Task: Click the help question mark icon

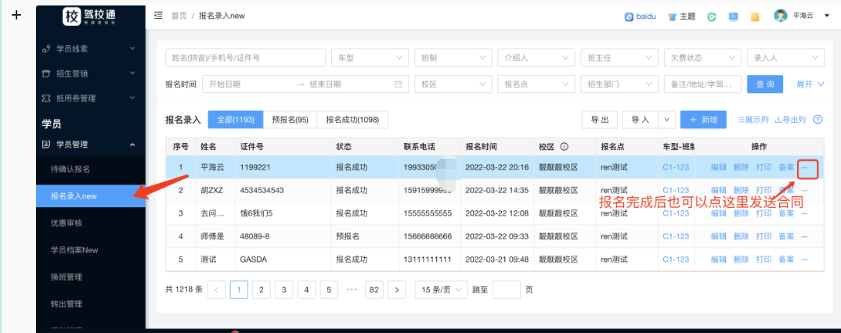Action: pyautogui.click(x=818, y=120)
